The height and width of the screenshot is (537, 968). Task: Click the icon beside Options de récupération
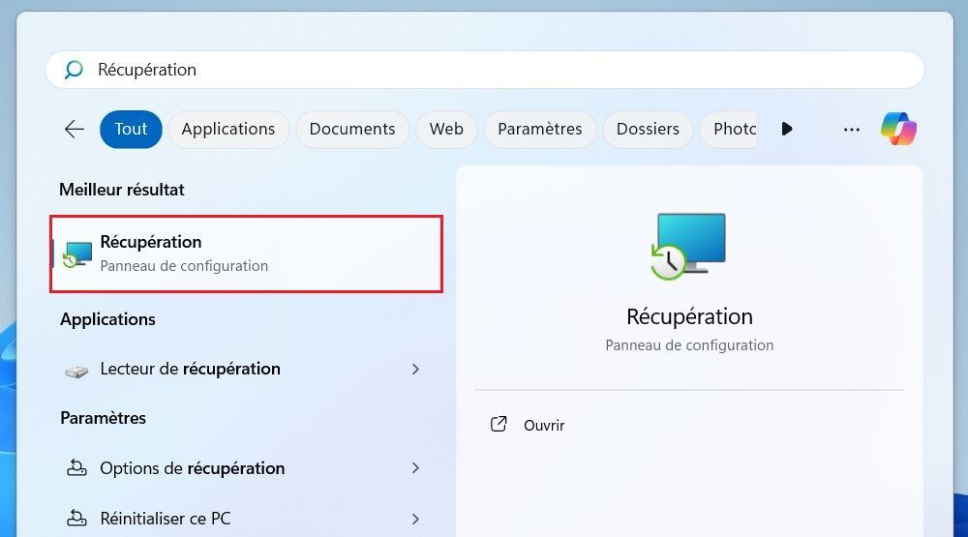[76, 468]
